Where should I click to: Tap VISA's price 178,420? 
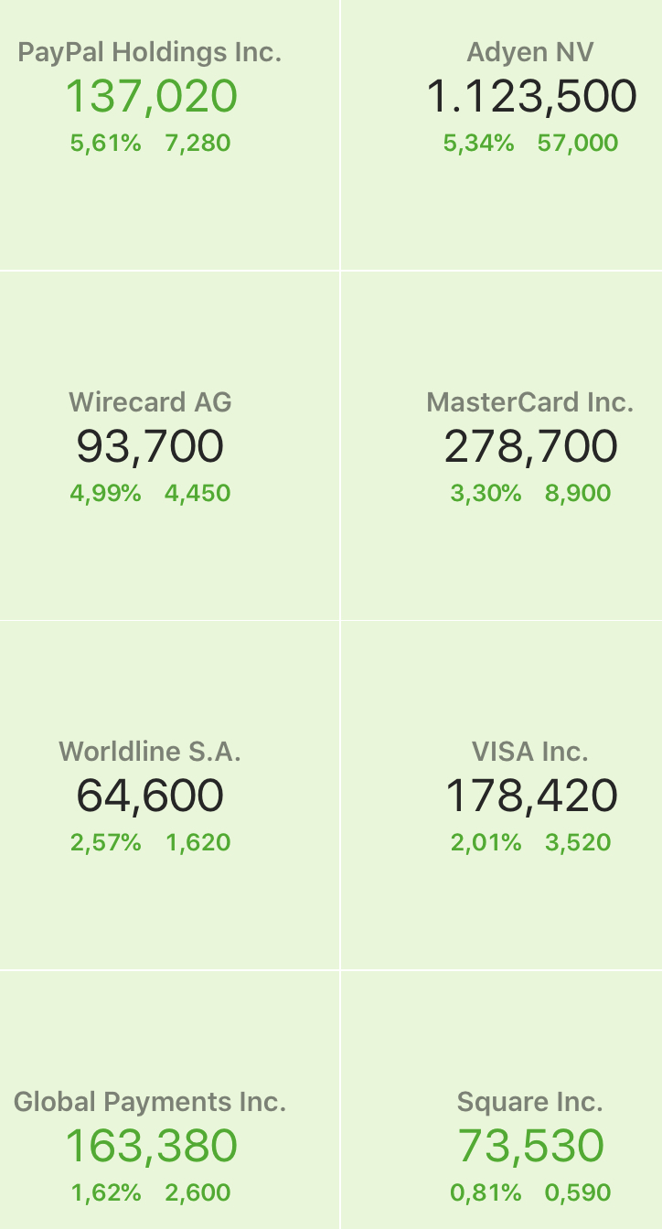[531, 796]
